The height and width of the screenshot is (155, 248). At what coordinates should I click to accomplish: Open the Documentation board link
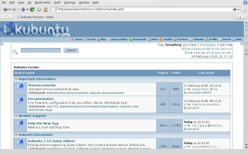tap(41, 99)
